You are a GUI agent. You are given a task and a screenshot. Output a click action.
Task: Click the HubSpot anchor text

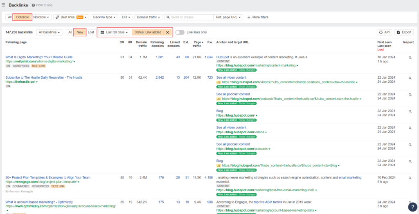[223, 57]
